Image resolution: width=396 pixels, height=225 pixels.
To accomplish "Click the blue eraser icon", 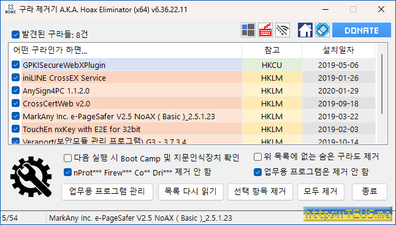I will pos(322,30).
